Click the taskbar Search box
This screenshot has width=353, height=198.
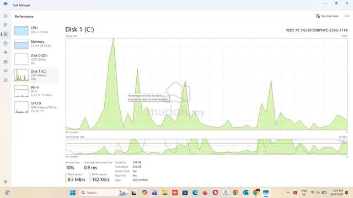pos(104,193)
